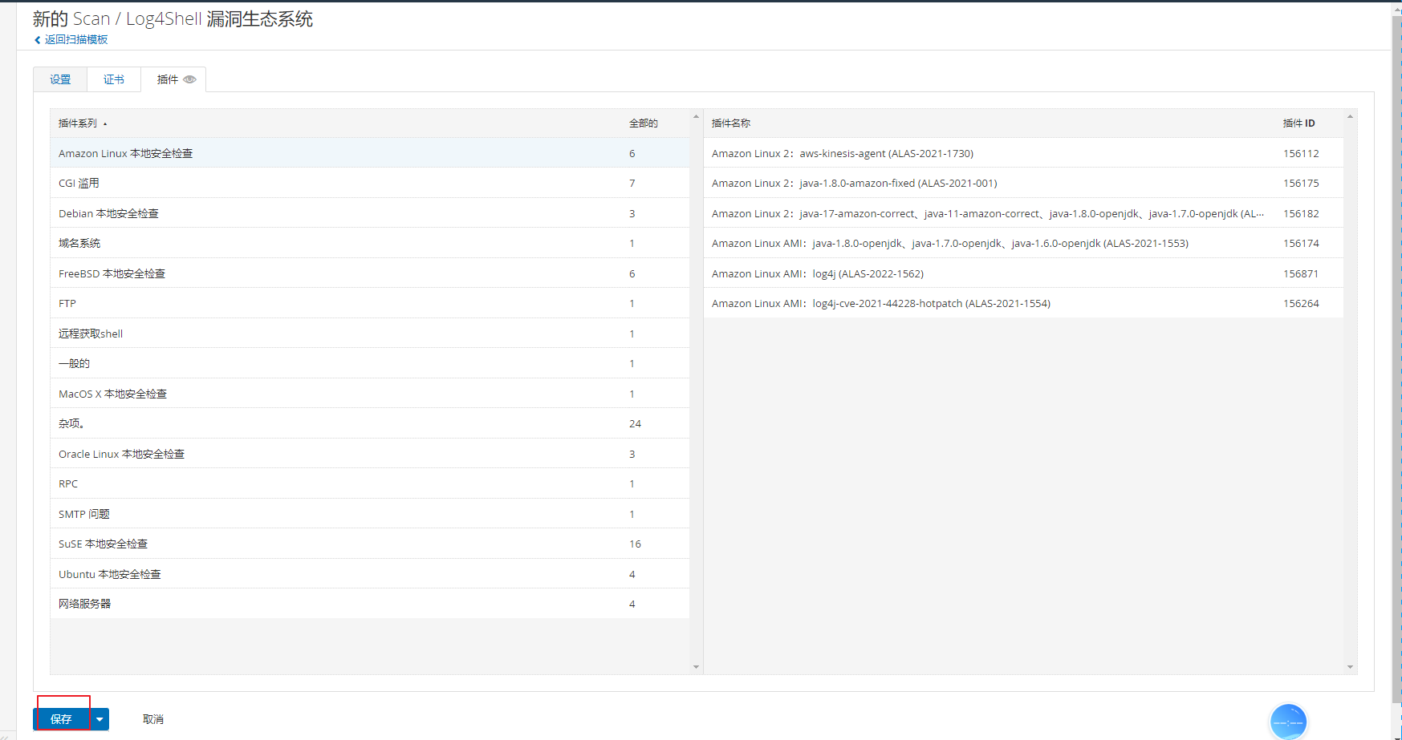Screen dimensions: 1402x740
Task: Click the 取消 button
Action: pos(152,719)
